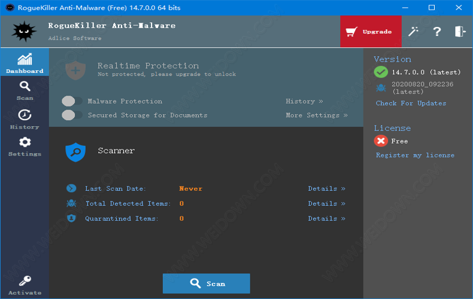
Task: Click the green version checkmark icon
Action: point(381,72)
